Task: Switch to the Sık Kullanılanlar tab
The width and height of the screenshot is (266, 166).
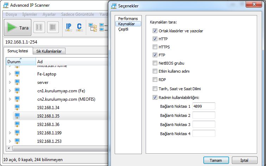Action: click(49, 51)
